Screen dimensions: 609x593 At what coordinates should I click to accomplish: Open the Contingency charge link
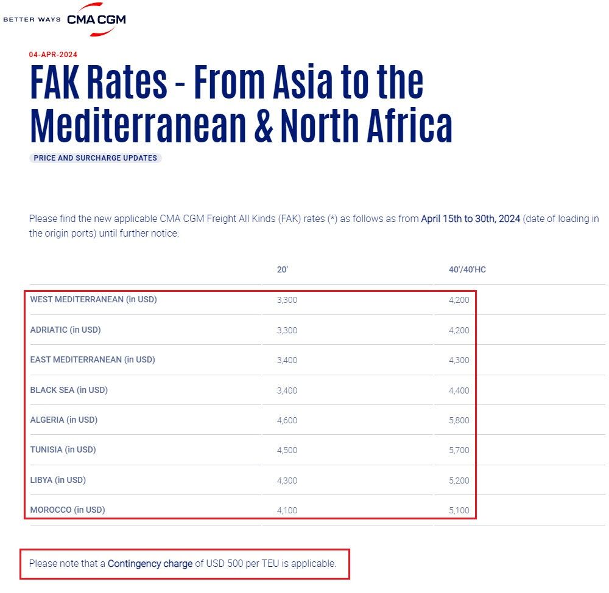(150, 564)
